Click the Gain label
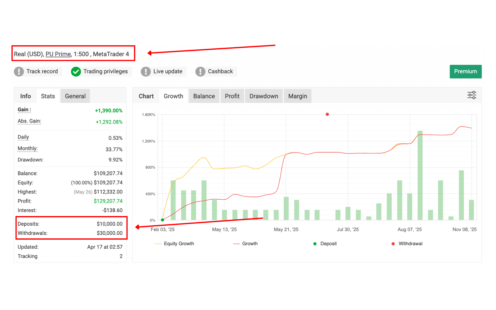This screenshot has width=496, height=310. click(24, 110)
